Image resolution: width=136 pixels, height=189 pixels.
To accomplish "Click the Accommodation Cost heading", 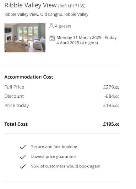I will click(x=29, y=77).
